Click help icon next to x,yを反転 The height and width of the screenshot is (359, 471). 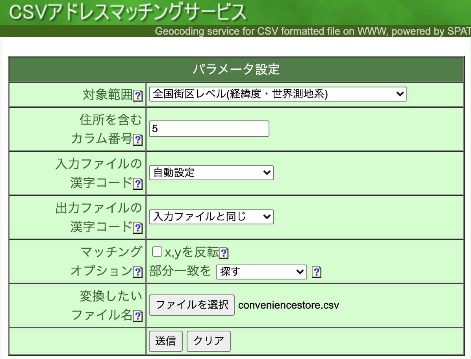[224, 254]
